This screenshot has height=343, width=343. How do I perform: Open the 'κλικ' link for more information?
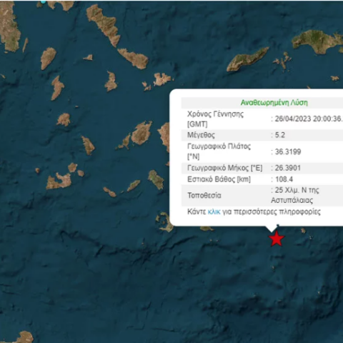214,212
